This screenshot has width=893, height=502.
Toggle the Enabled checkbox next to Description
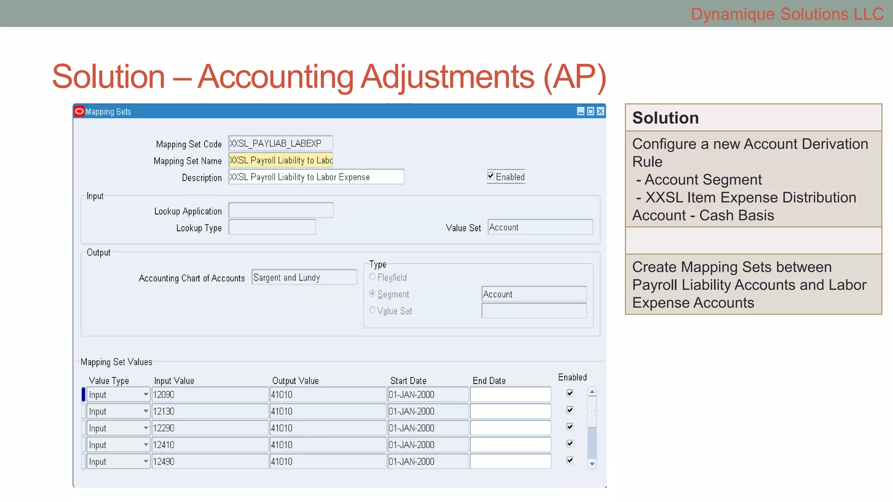tap(491, 176)
